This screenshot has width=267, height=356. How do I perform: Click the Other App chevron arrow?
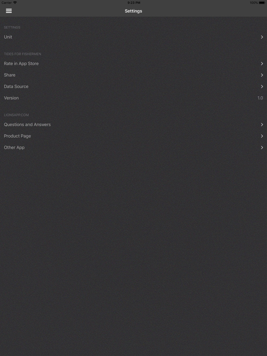262,148
